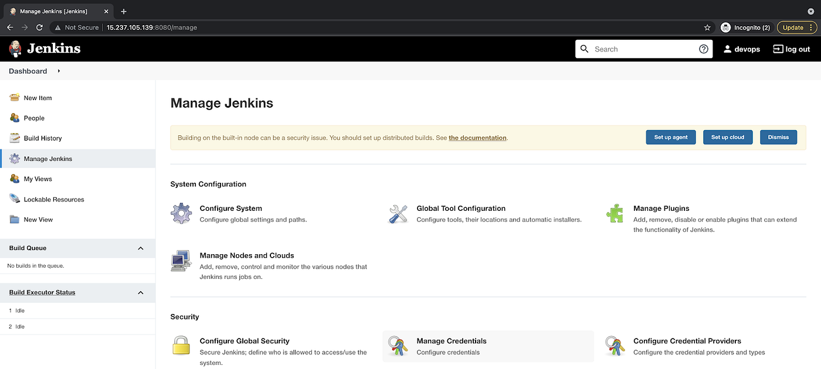Image resolution: width=821 pixels, height=369 pixels.
Task: Click the Manage Jenkins gear icon in sidebar
Action: click(15, 159)
